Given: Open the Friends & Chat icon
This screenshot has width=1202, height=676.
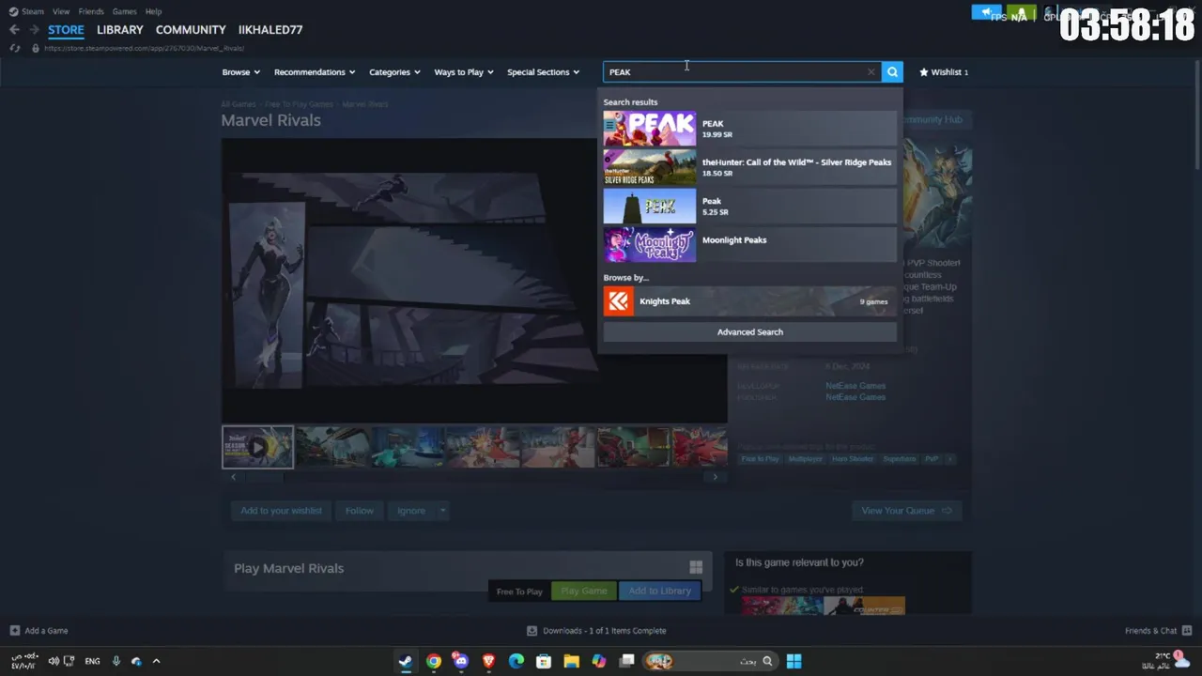Looking at the screenshot, I should pyautogui.click(x=1187, y=630).
